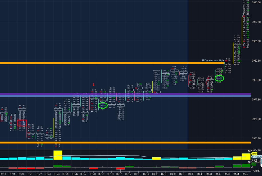Click the tall yellow volume bar at 09:24

pos(58,155)
